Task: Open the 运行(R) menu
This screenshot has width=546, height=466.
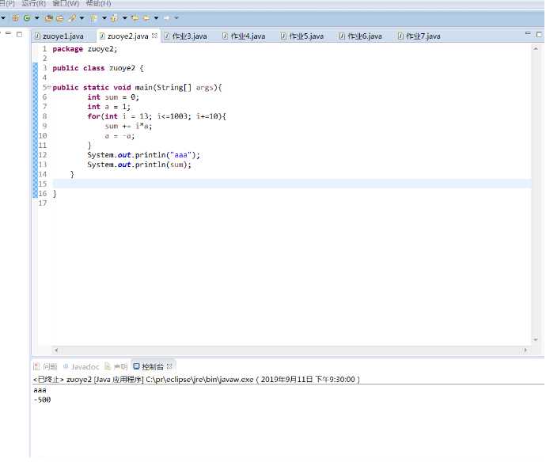Action: tap(33, 3)
